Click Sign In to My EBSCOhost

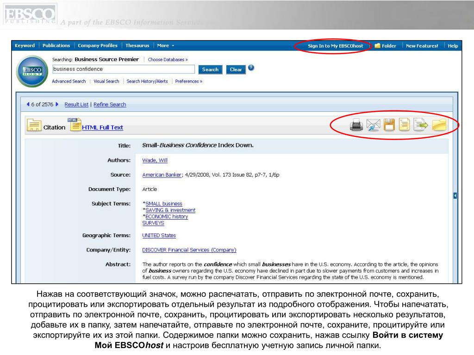click(335, 46)
